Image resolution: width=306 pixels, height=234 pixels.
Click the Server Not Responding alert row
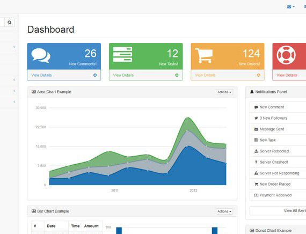[278, 173]
